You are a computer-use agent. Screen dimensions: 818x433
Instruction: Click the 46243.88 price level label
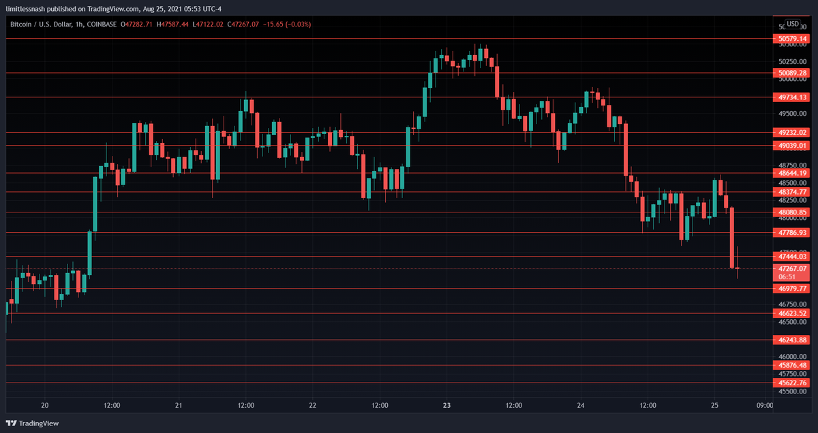792,340
